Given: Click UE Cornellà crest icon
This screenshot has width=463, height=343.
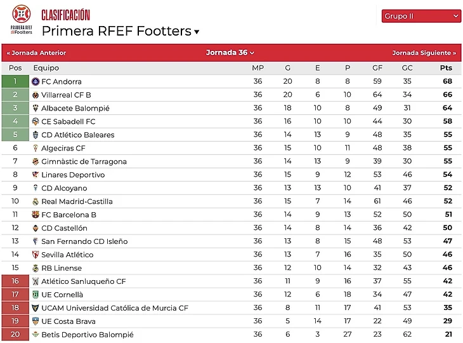Looking at the screenshot, I should pos(36,295).
